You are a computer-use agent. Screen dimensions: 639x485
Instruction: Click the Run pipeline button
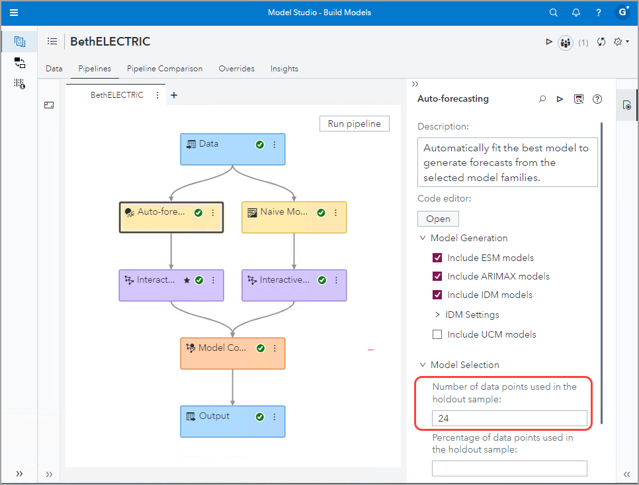(x=354, y=124)
